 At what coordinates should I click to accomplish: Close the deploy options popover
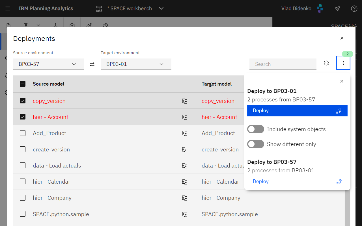pyautogui.click(x=342, y=81)
